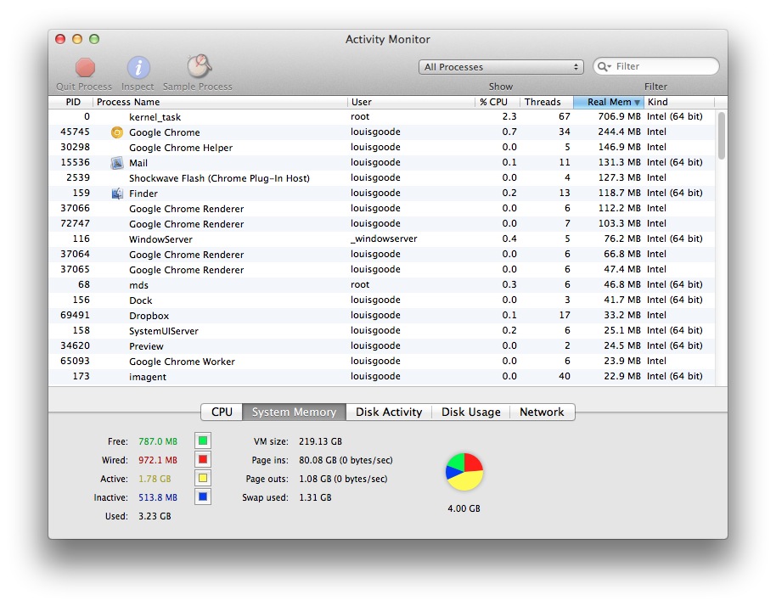Click the Page outs 1.08 GB value
The height and width of the screenshot is (606, 776).
(x=343, y=479)
